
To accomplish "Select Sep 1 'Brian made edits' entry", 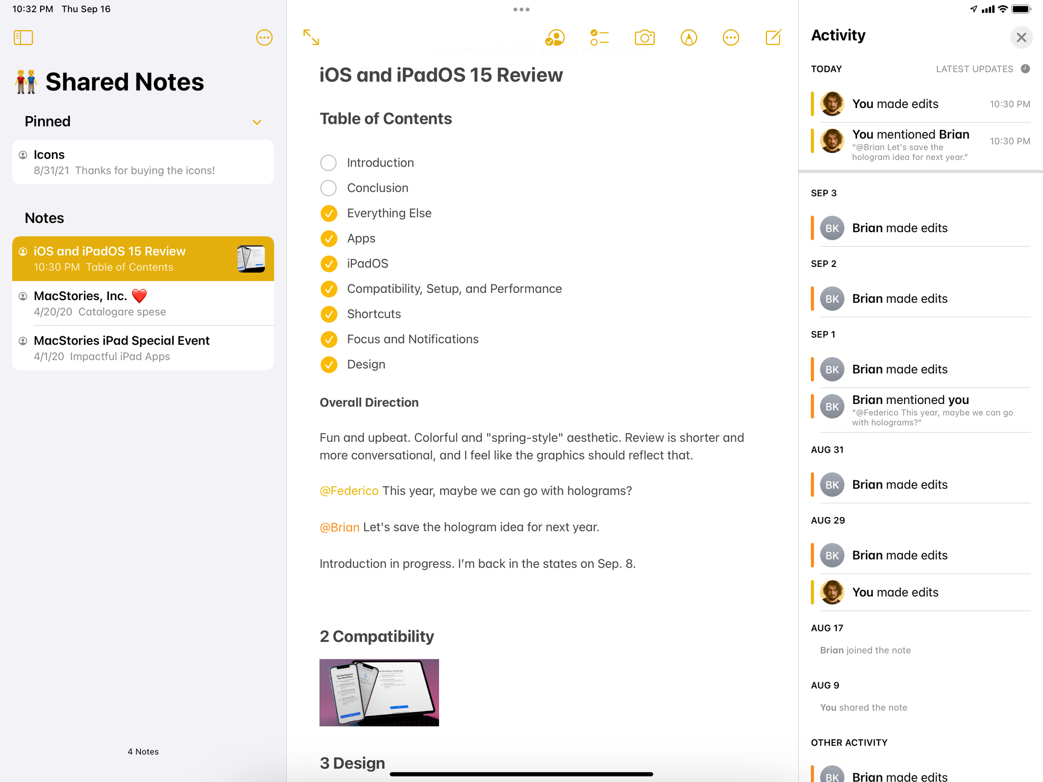I will tap(921, 369).
